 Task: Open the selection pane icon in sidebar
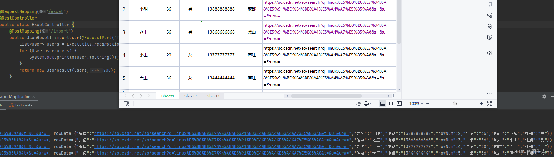(490, 4)
